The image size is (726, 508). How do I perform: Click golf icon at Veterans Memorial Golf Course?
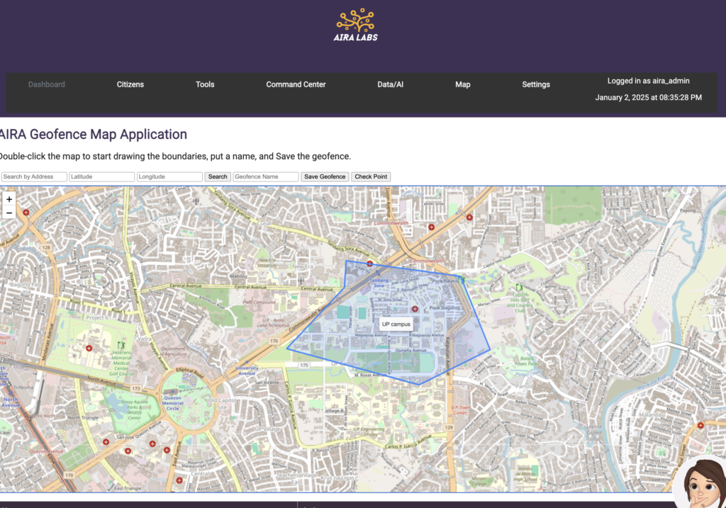pos(121,345)
